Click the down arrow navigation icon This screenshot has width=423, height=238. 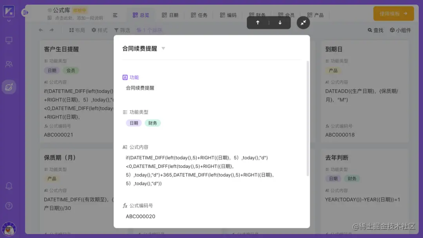pyautogui.click(x=279, y=23)
